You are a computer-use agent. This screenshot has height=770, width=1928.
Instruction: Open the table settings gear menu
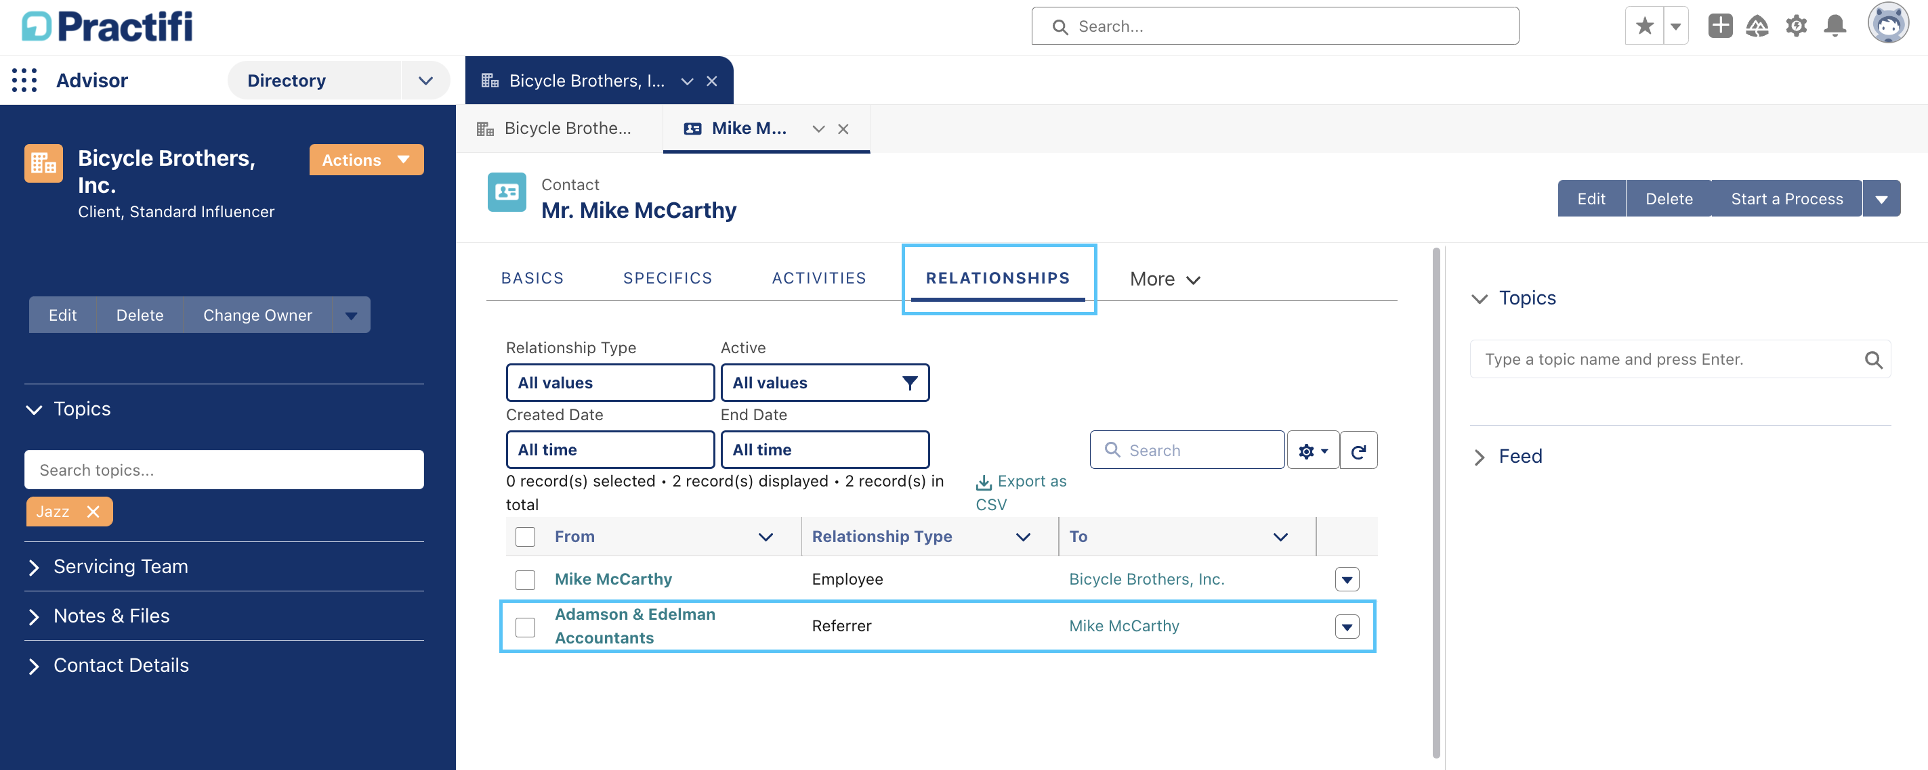pos(1313,450)
